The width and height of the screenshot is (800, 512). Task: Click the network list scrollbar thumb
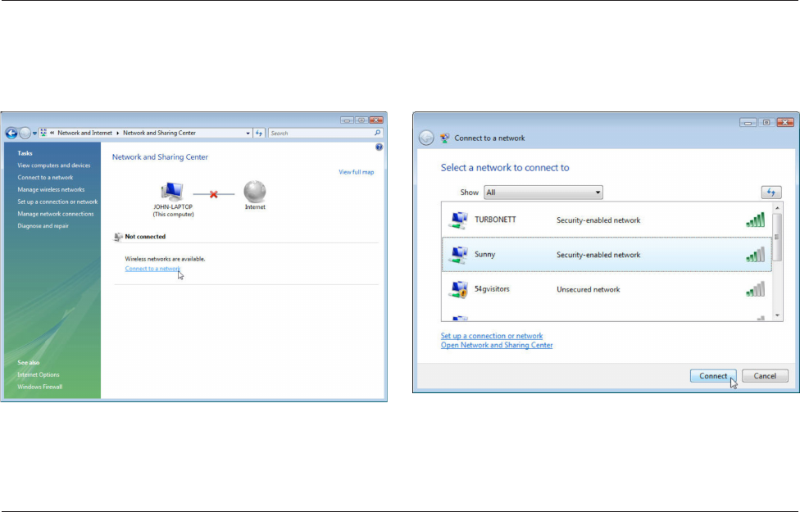[778, 237]
